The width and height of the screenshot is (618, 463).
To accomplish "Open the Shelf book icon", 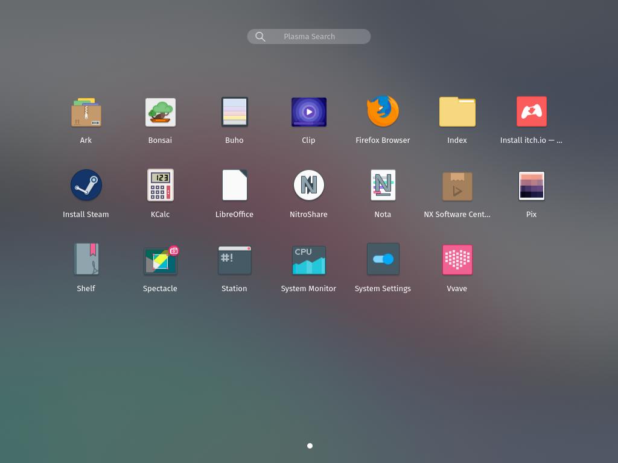I will [x=86, y=259].
